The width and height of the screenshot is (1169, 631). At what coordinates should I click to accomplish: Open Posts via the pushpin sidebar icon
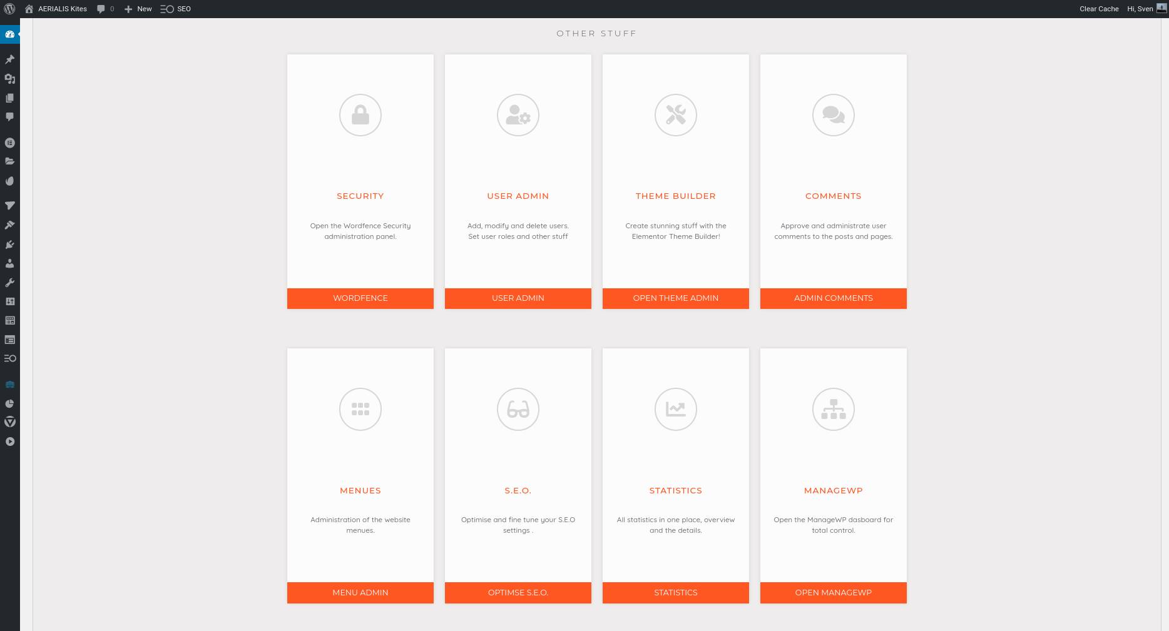click(x=10, y=59)
